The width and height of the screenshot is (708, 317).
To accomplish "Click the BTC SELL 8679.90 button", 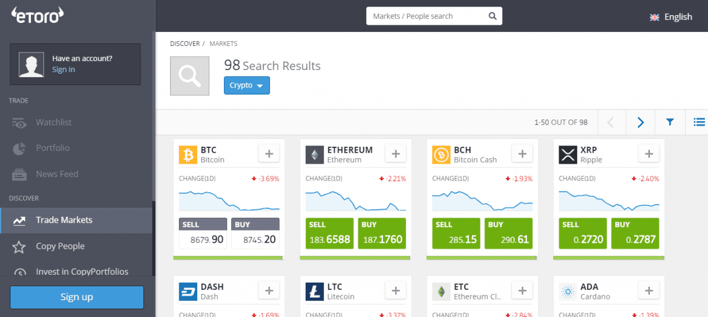I will (203, 233).
